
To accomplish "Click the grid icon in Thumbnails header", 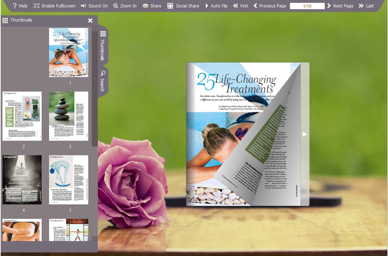I will [x=5, y=20].
